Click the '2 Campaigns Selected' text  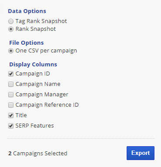(38, 154)
